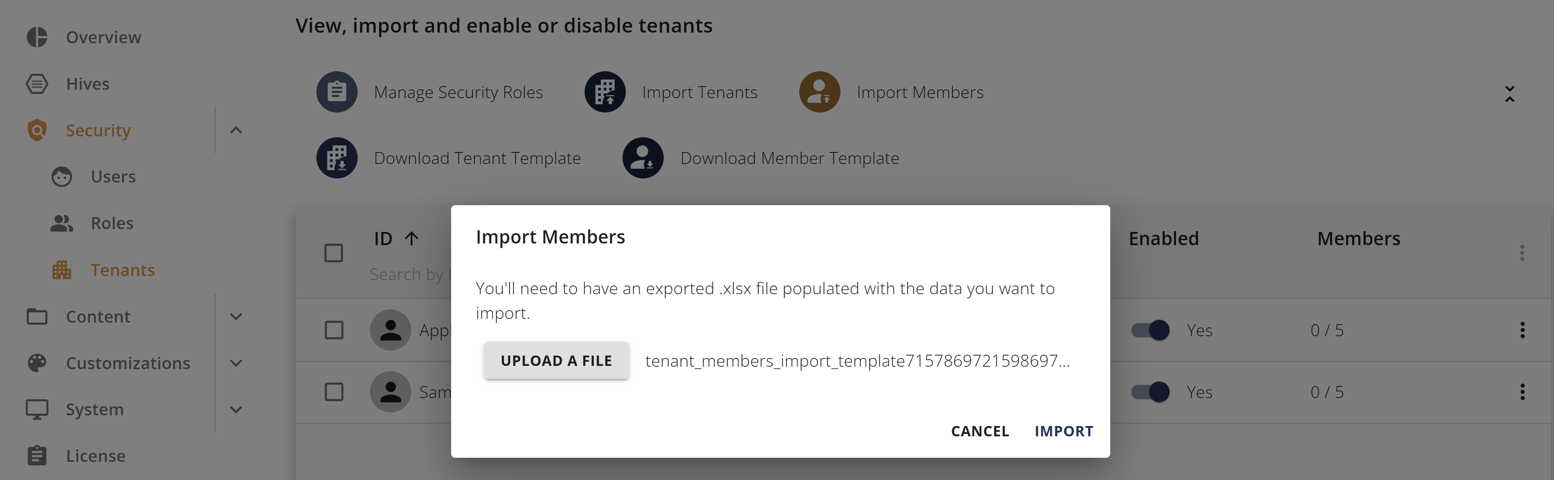The image size is (1554, 480).
Task: Collapse the quick actions panel arrows
Action: point(1510,94)
